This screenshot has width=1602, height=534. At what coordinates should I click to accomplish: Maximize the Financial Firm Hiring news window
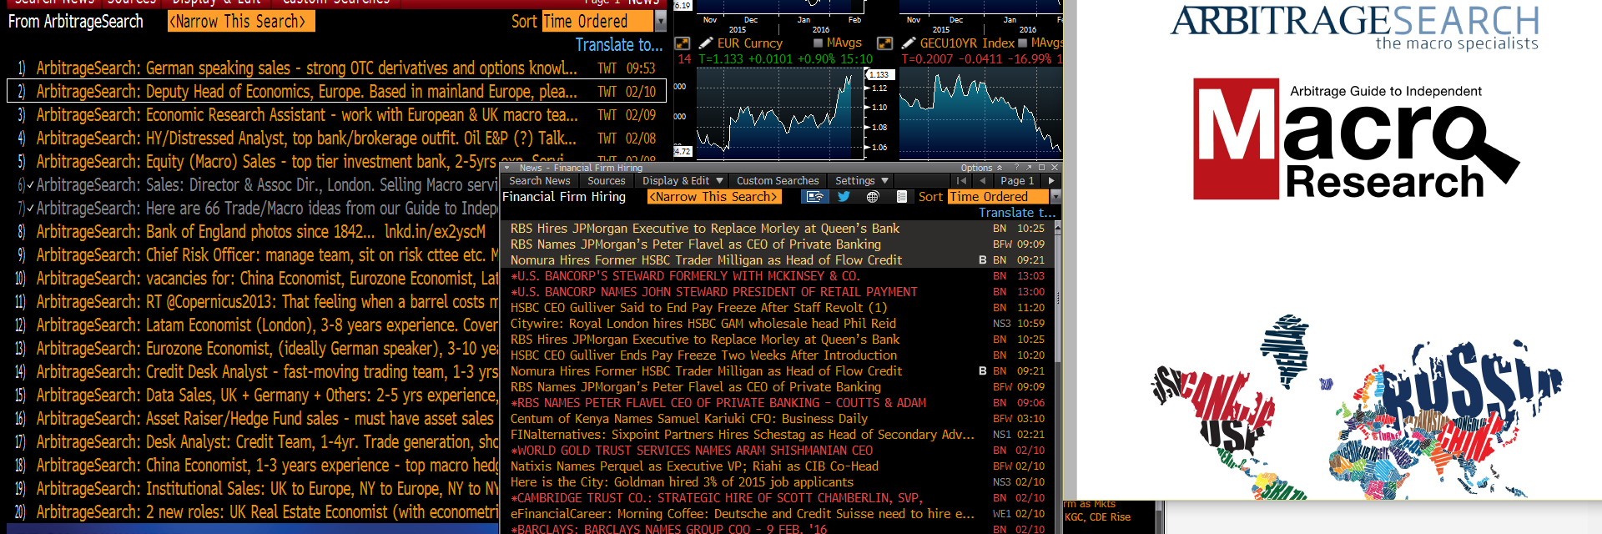(1041, 168)
